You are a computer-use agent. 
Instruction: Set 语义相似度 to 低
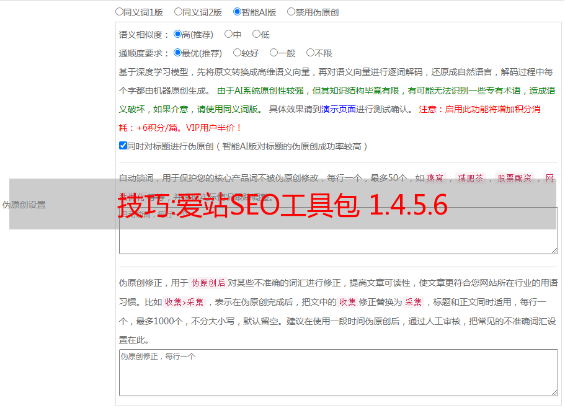tap(256, 34)
